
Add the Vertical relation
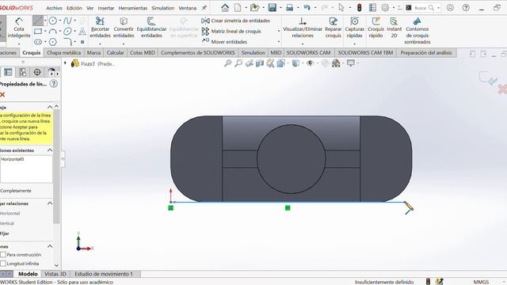pos(7,223)
